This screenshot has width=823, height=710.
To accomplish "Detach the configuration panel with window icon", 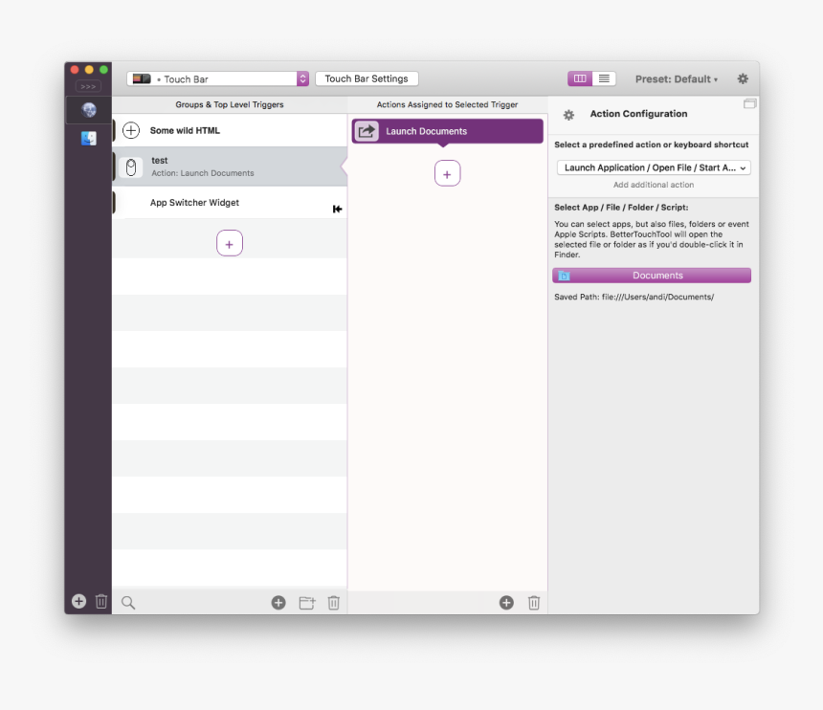I will [x=749, y=104].
